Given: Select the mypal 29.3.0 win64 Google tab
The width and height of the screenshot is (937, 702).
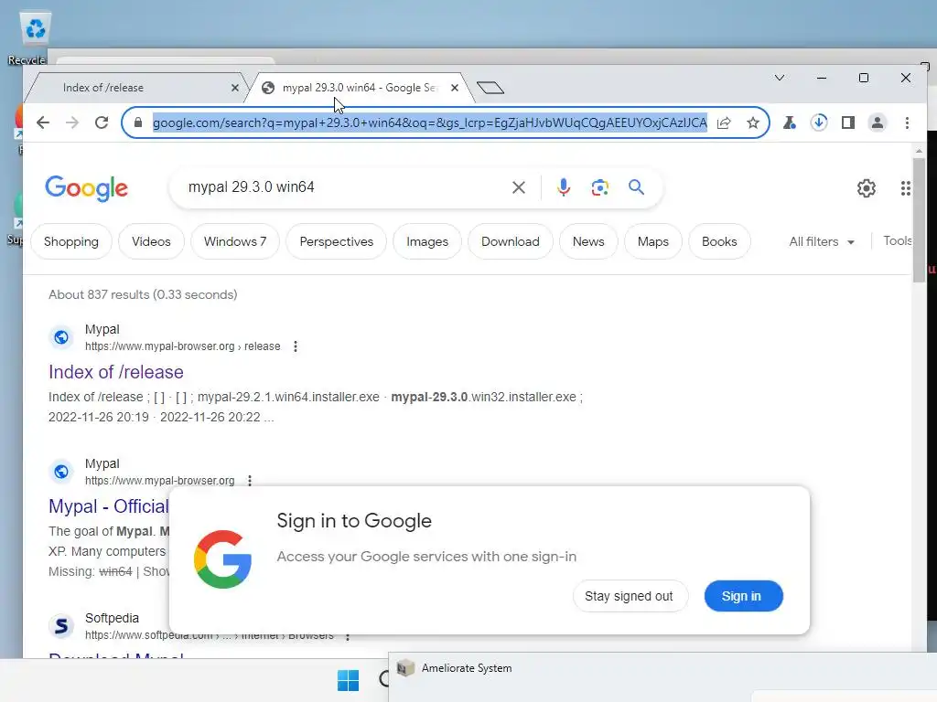Looking at the screenshot, I should click(359, 88).
